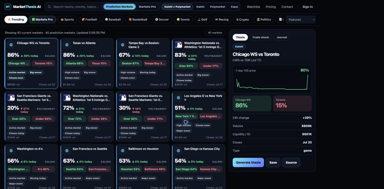384x189 pixels.
Task: Click MLB logo on Washington Nationals 72% card
Action: 67,98
